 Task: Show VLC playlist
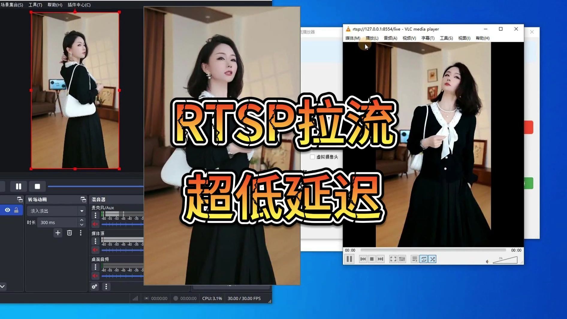click(414, 259)
